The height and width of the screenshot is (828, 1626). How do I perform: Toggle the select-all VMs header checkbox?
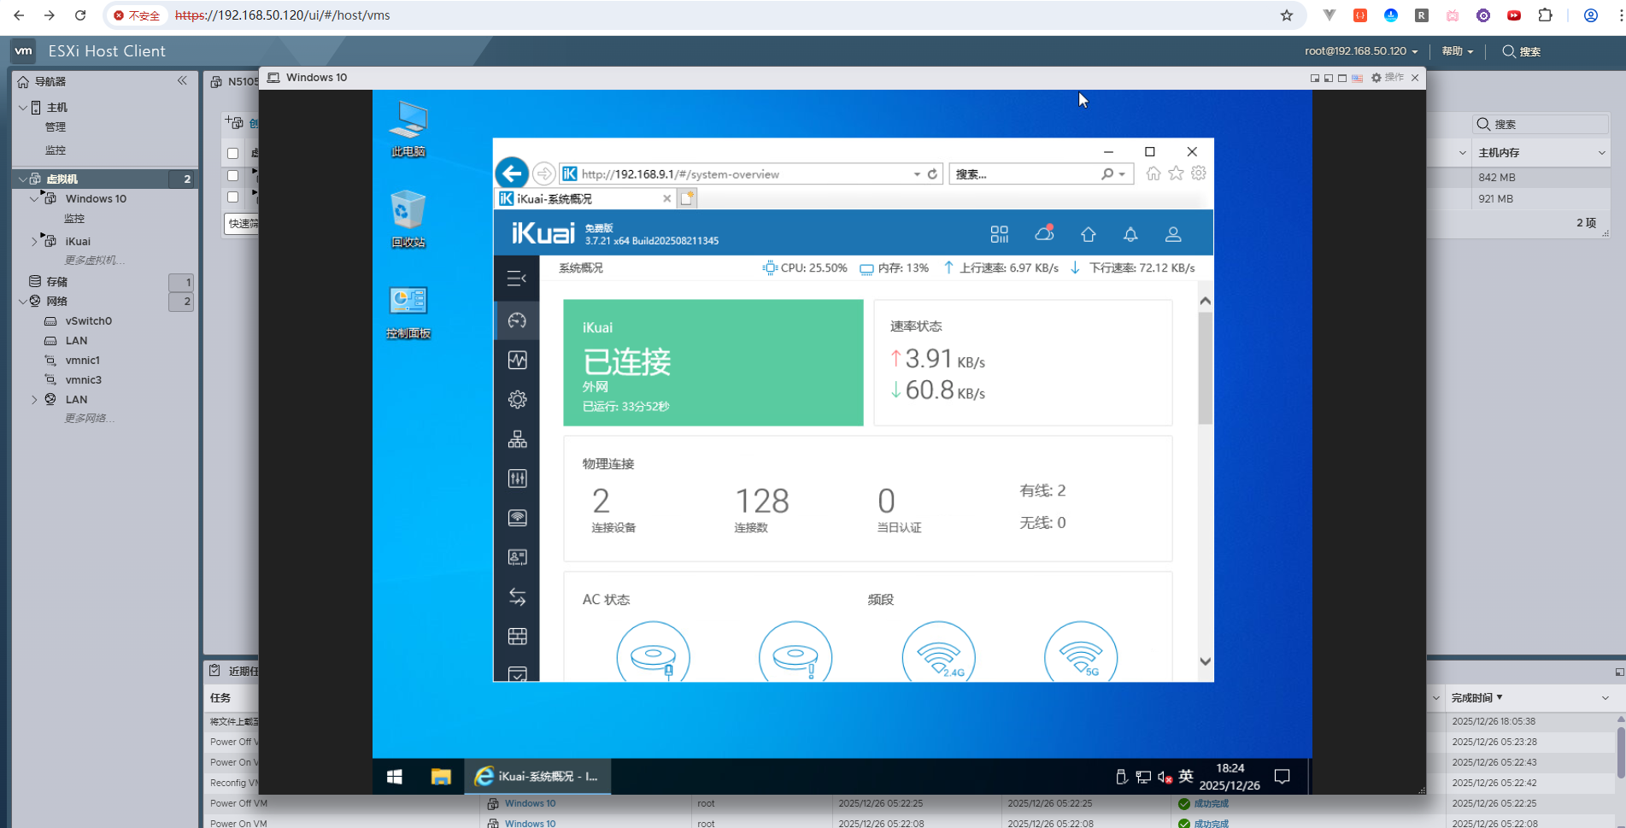tap(232, 153)
